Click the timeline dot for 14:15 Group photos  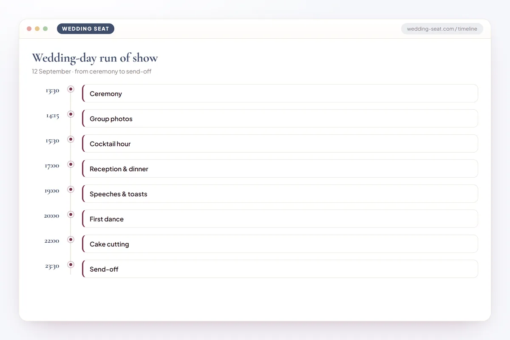pos(71,114)
